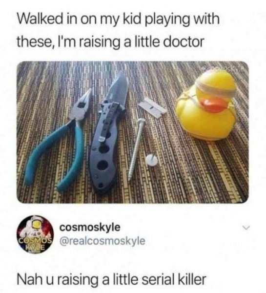
Task: Click the pliers' metal jaws
Action: 82,105
